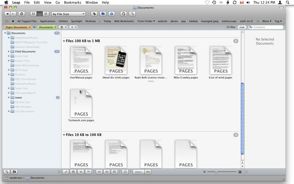Go back with the left arrow button
The width and height of the screenshot is (294, 184).
tap(7, 14)
